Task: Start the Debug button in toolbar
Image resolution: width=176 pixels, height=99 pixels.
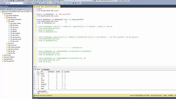Action: coord(36,3)
